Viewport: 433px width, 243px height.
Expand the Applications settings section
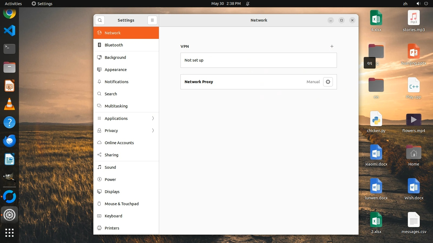click(x=126, y=119)
